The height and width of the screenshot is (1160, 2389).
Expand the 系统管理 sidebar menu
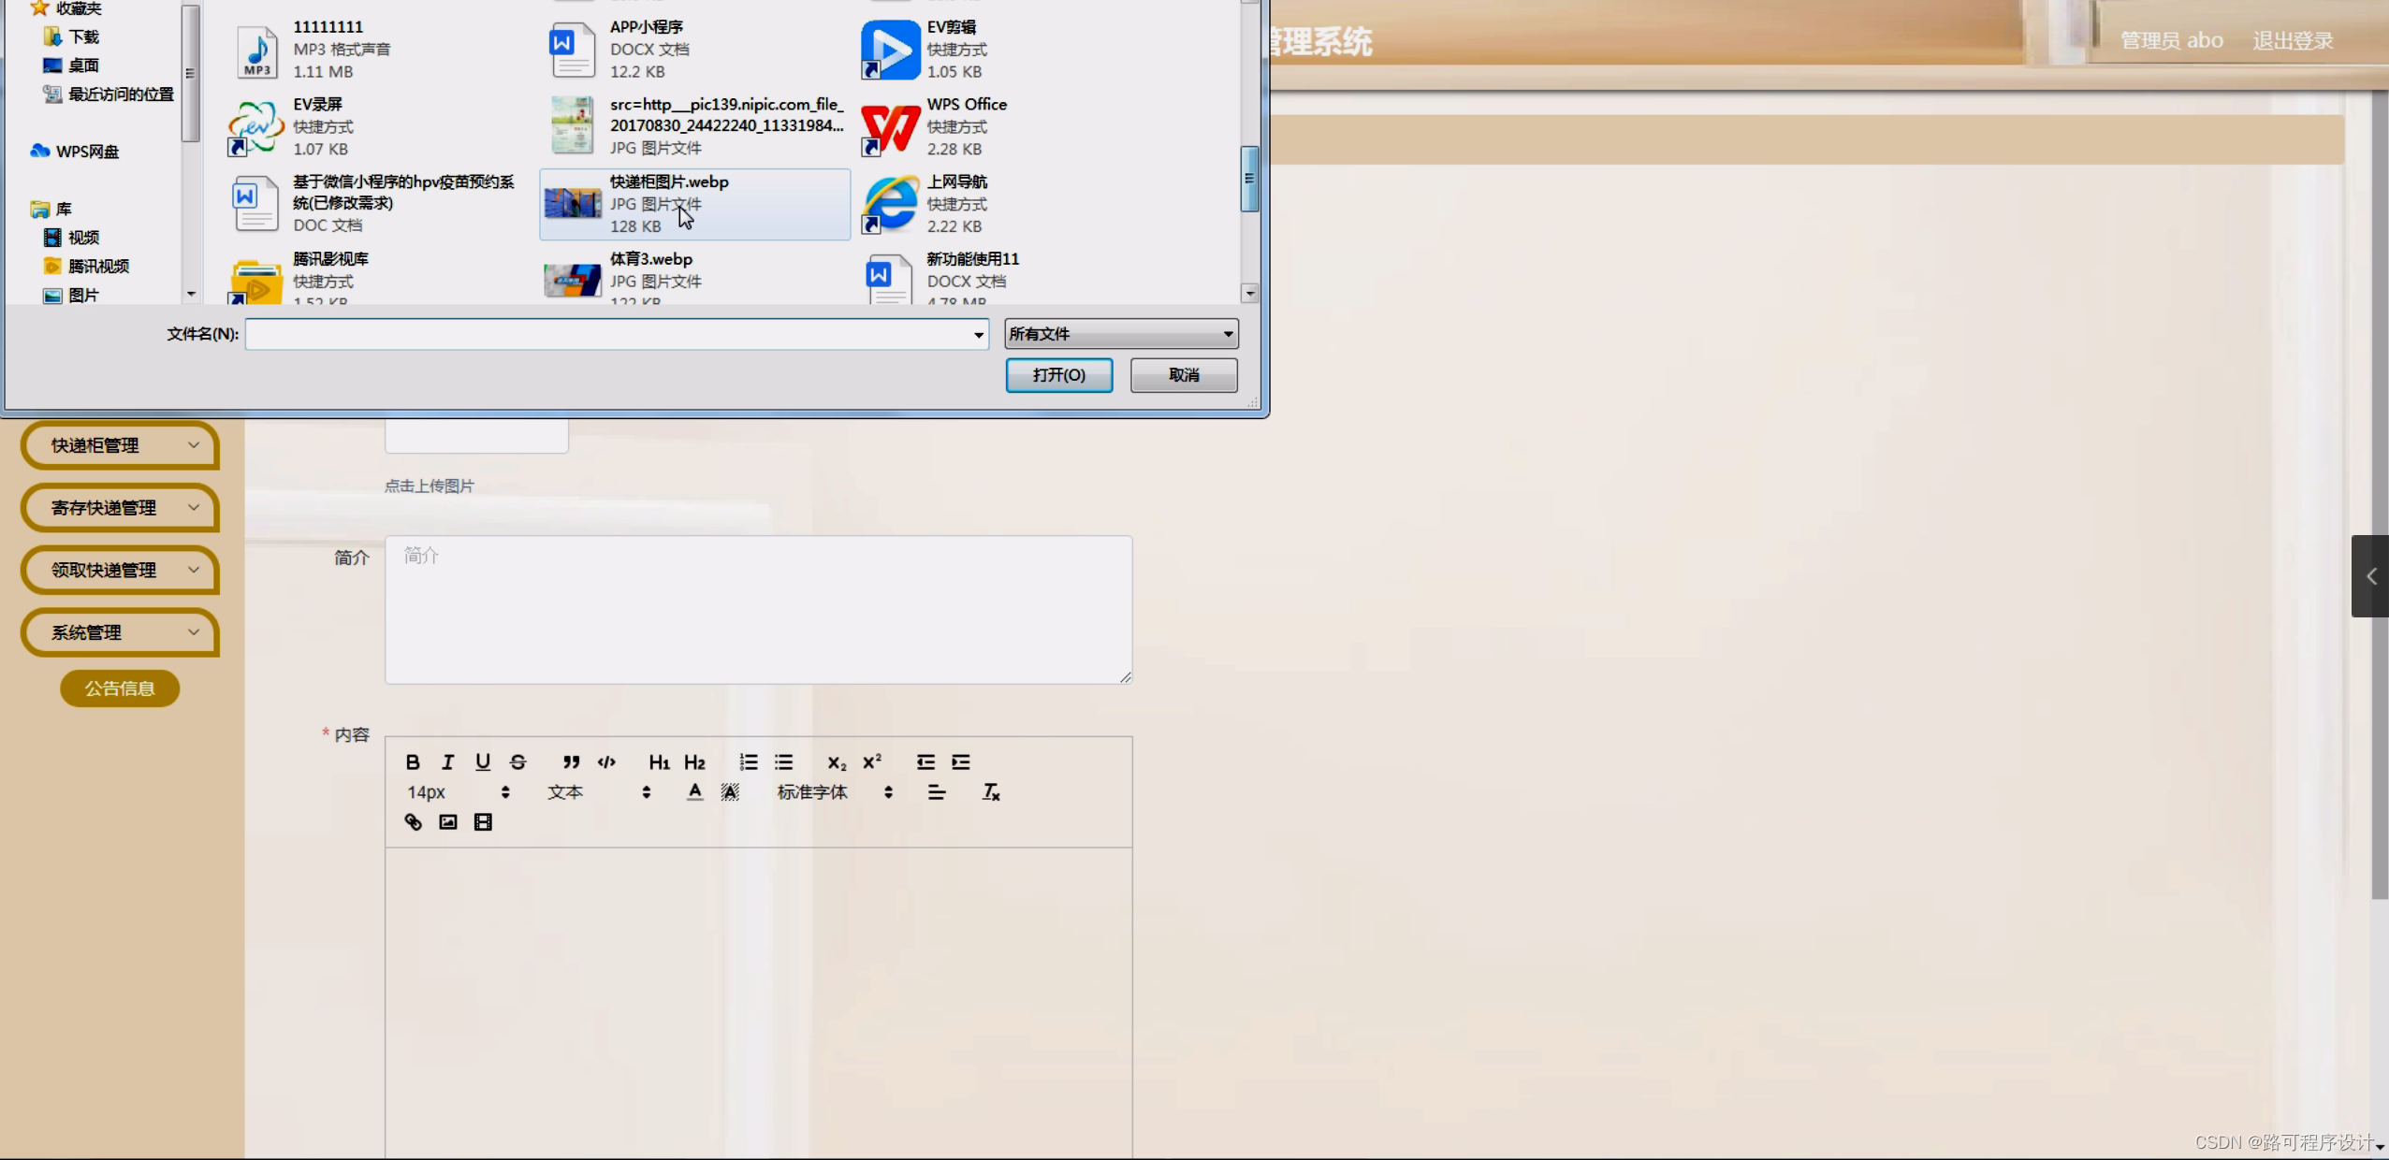tap(119, 632)
